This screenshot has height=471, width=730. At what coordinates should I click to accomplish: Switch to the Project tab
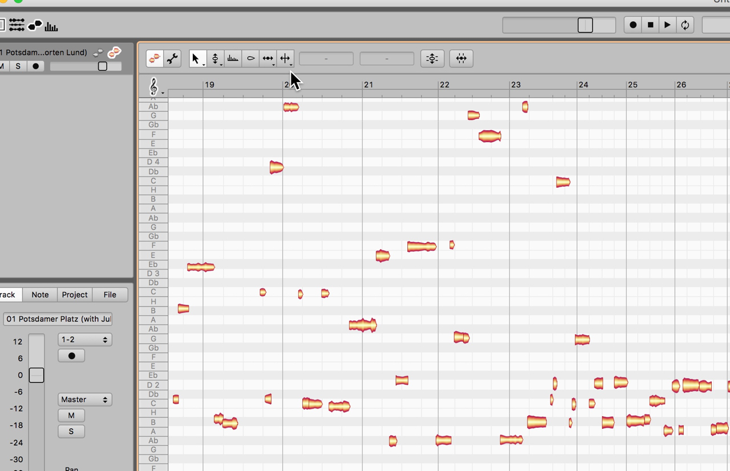click(75, 295)
